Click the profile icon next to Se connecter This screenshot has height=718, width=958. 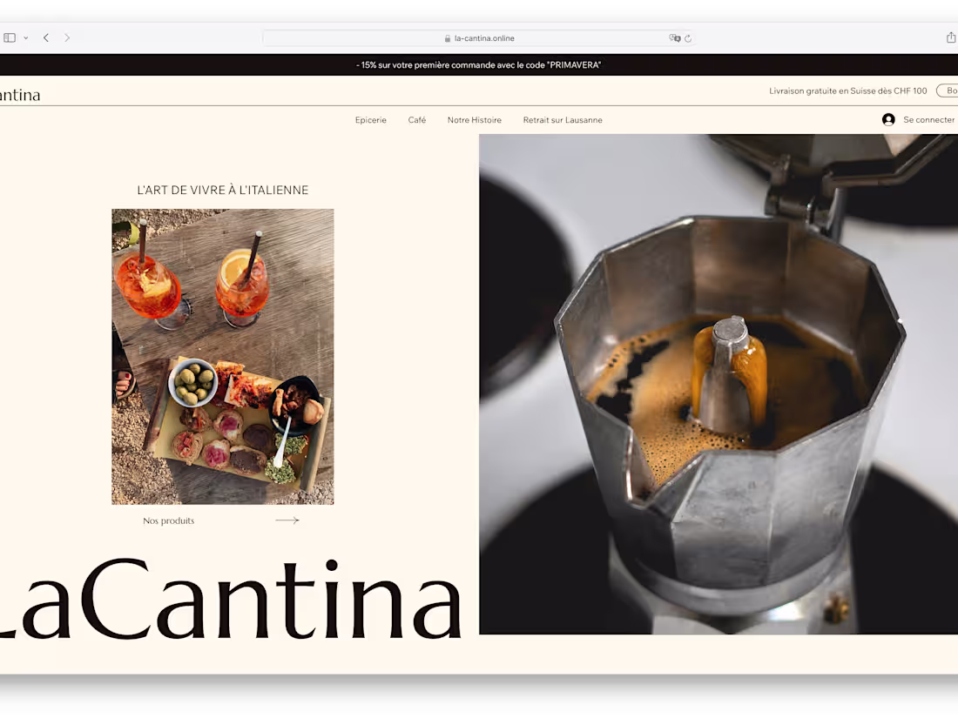tap(887, 119)
